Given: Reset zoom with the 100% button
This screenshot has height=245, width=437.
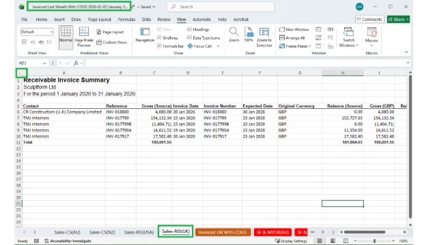Looking at the screenshot, I should pyautogui.click(x=249, y=35).
